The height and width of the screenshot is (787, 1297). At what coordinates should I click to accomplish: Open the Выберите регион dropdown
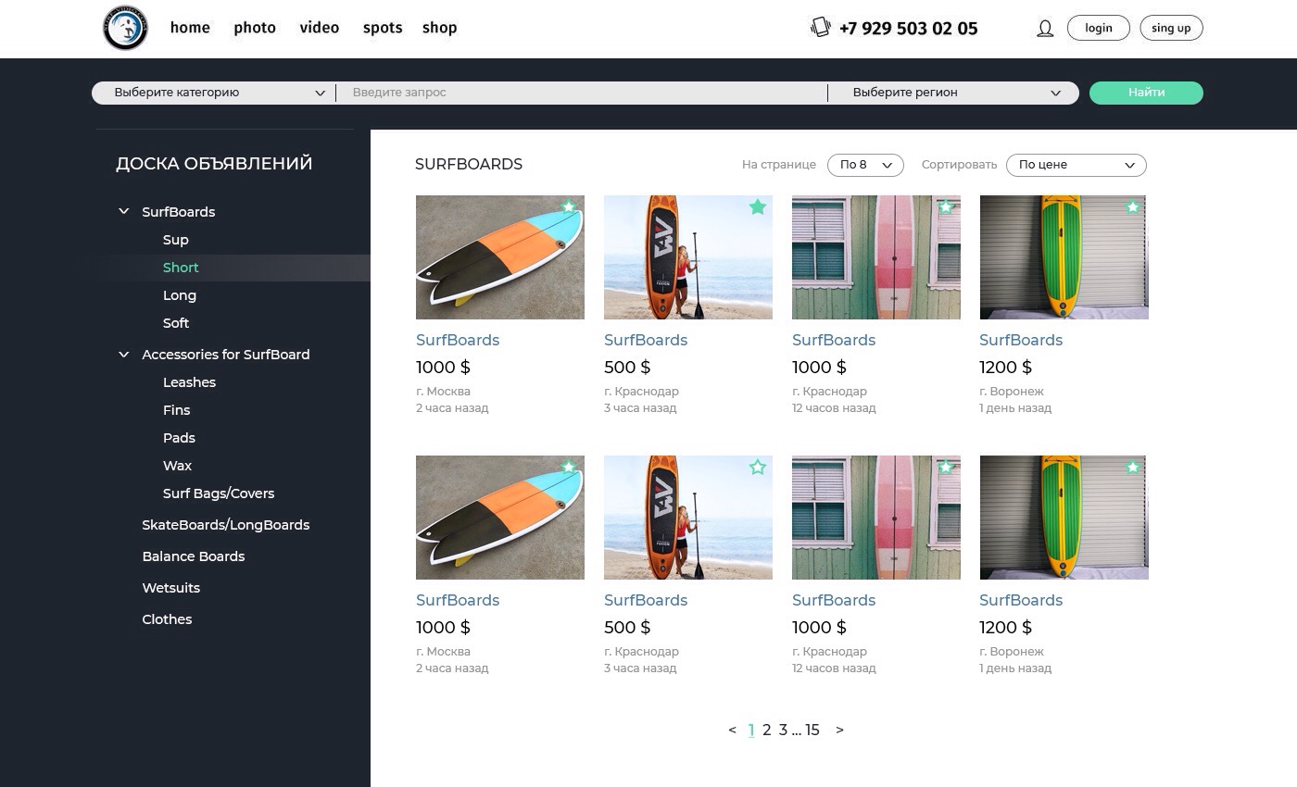coord(954,93)
